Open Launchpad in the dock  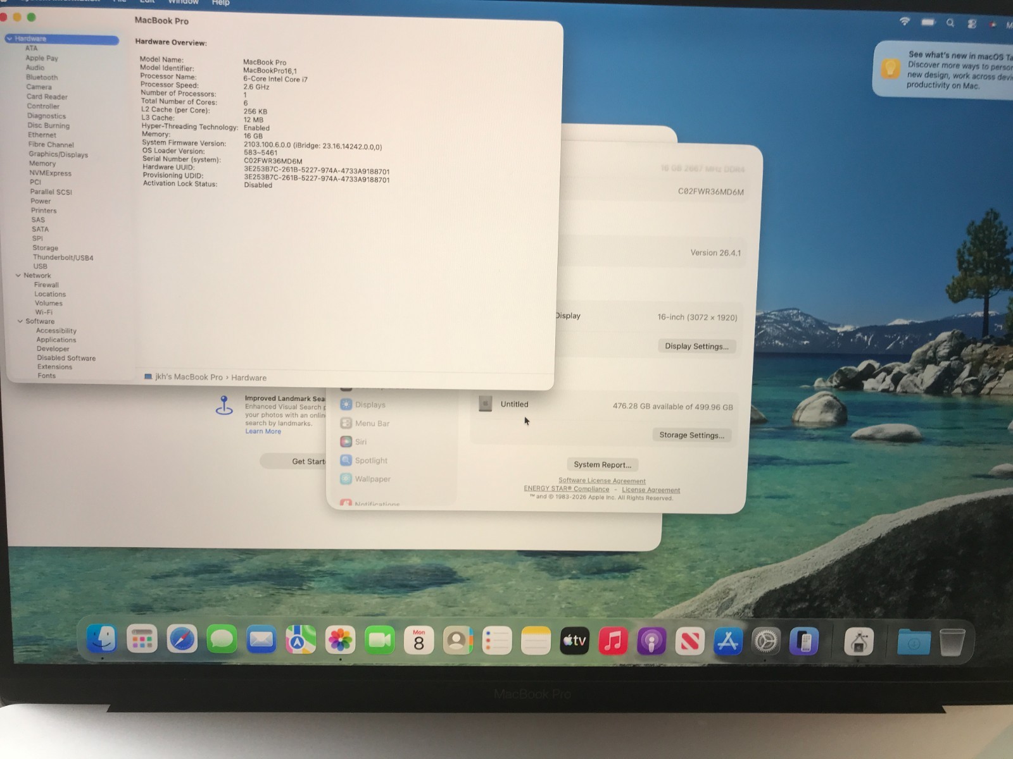[142, 639]
